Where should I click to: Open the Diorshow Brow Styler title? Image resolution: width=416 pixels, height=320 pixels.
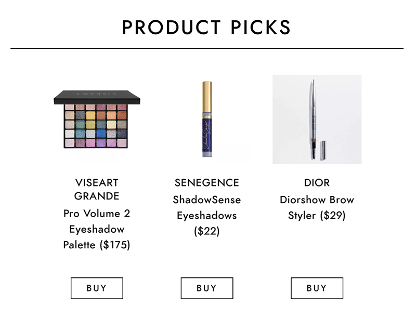[x=317, y=207]
